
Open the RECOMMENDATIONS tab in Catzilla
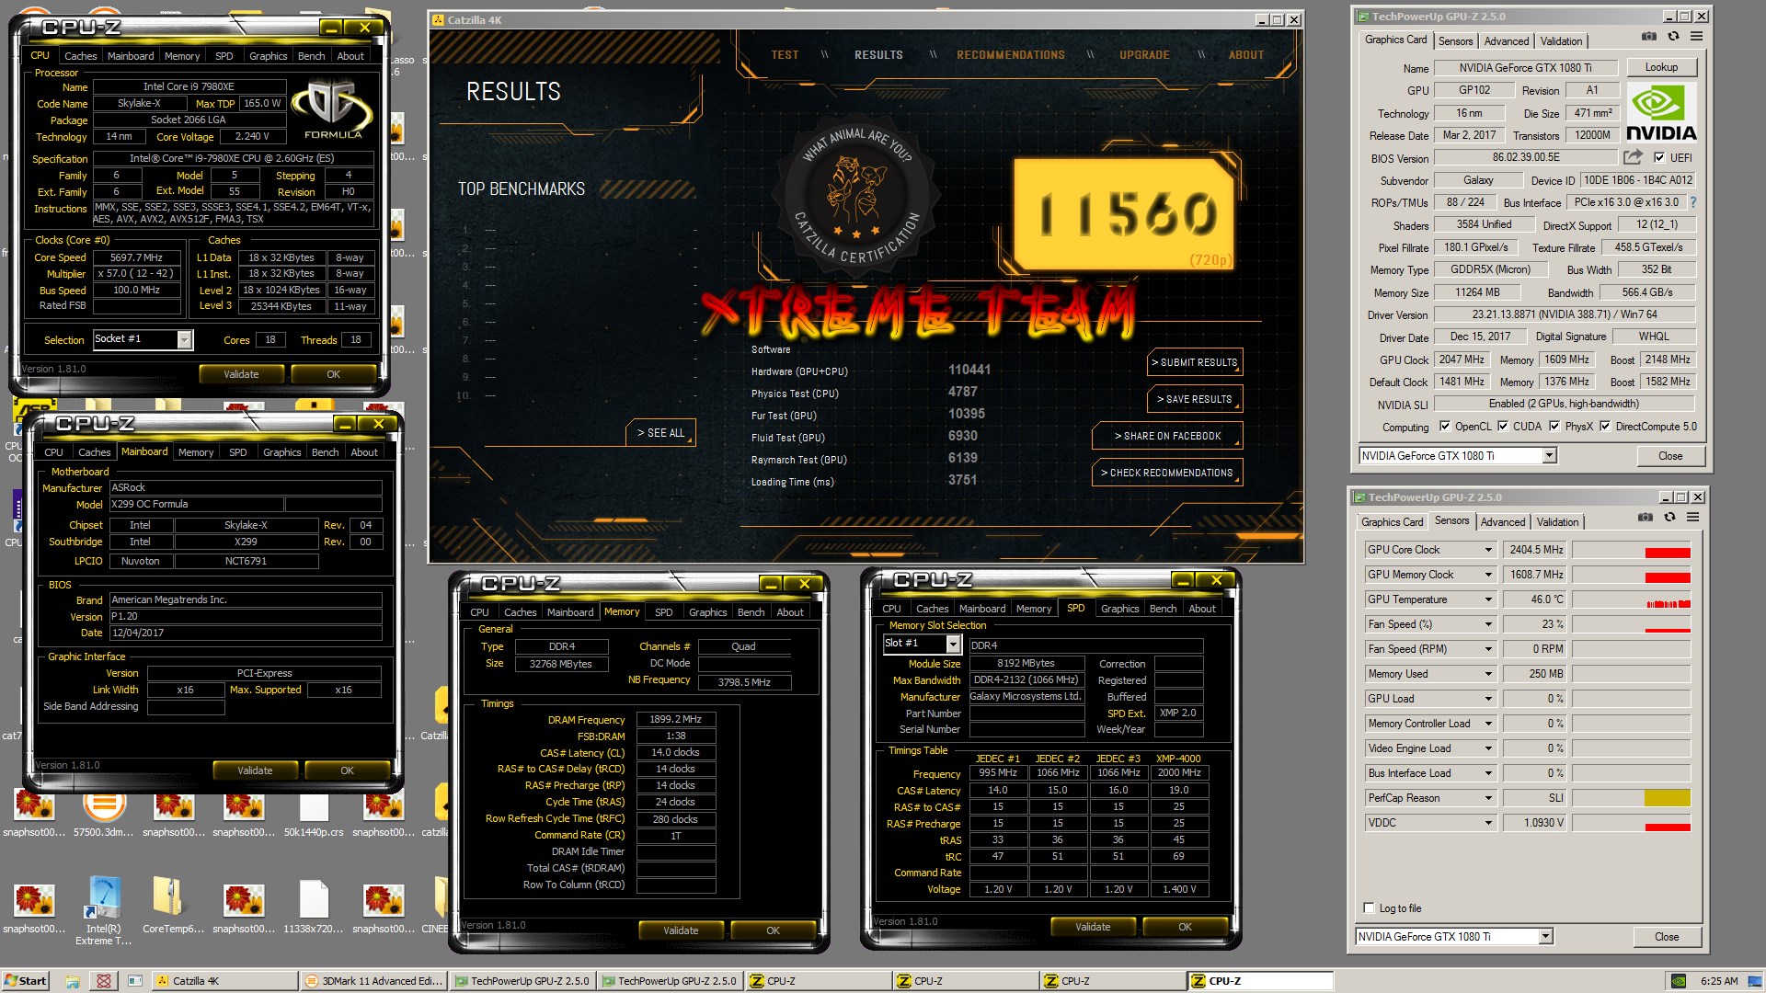click(x=1010, y=55)
